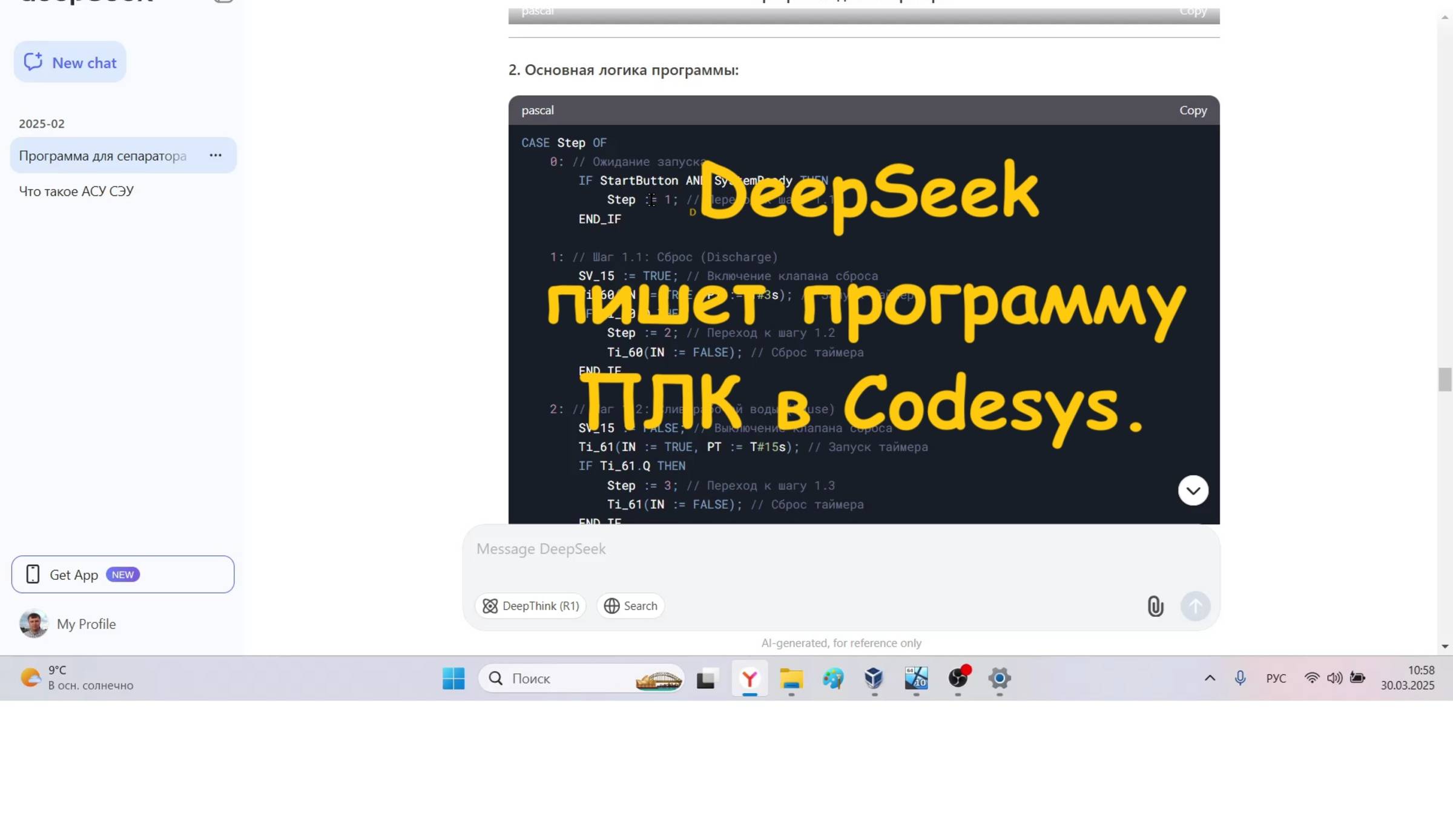Mute system volume via the speaker icon

pyautogui.click(x=1334, y=678)
